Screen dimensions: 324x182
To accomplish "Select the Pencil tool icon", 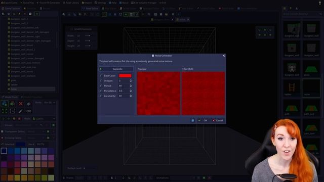I will click(x=20, y=111).
